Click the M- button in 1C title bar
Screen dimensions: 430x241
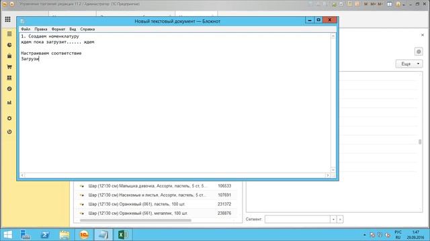[380, 4]
